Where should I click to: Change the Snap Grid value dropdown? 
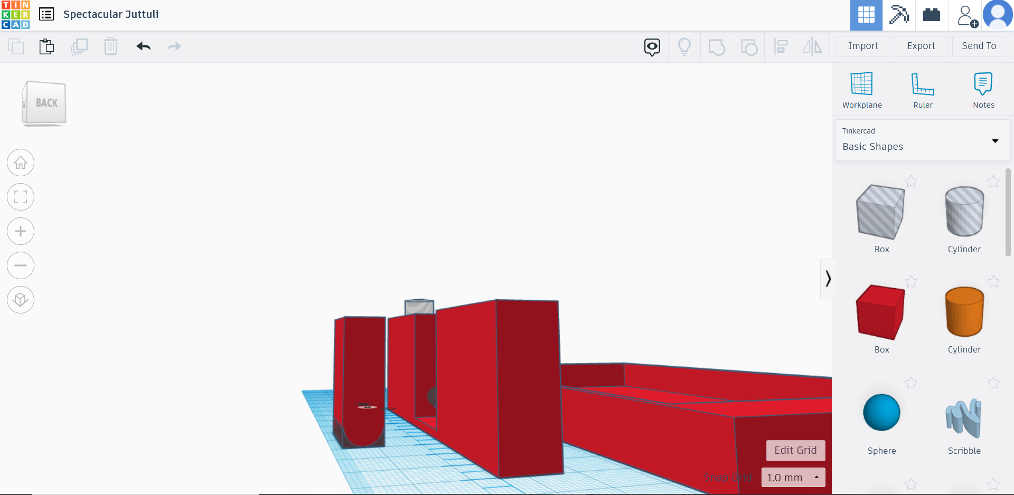(x=793, y=477)
